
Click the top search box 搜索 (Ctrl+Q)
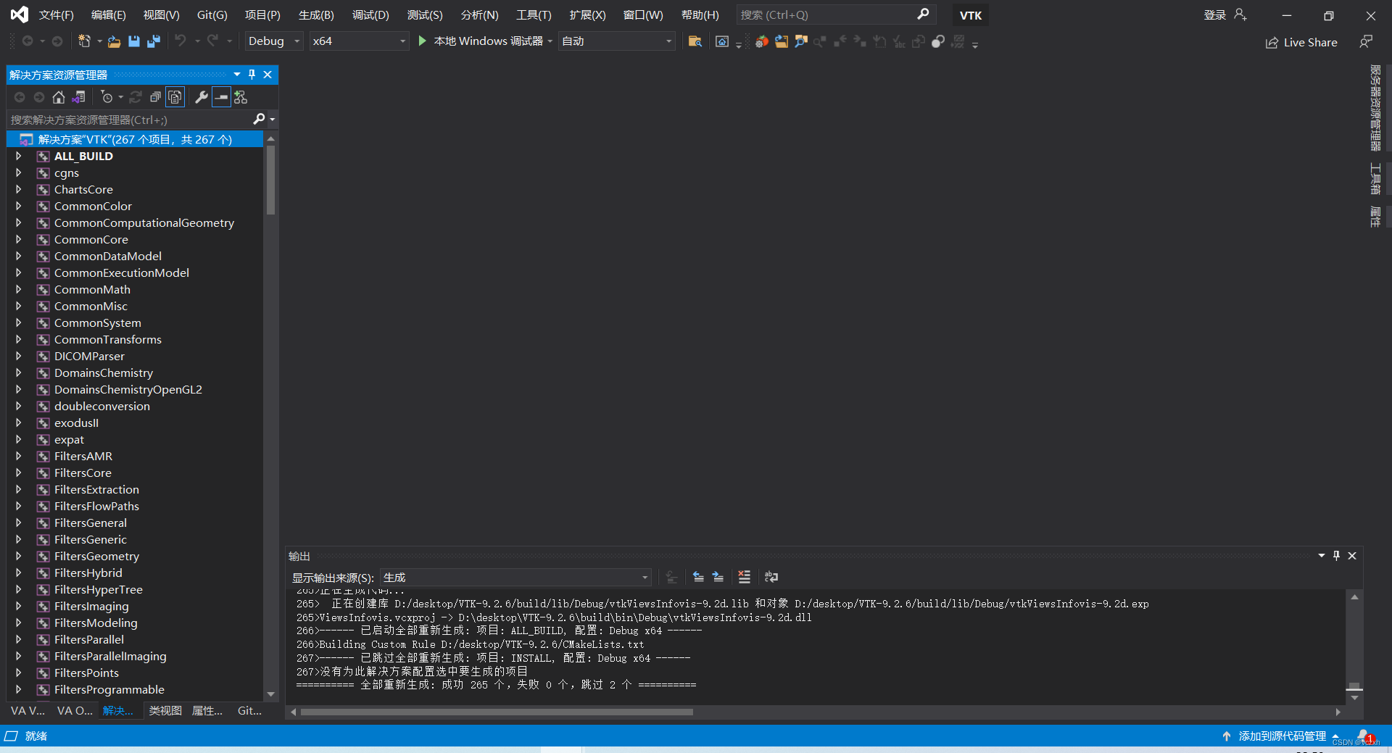835,14
